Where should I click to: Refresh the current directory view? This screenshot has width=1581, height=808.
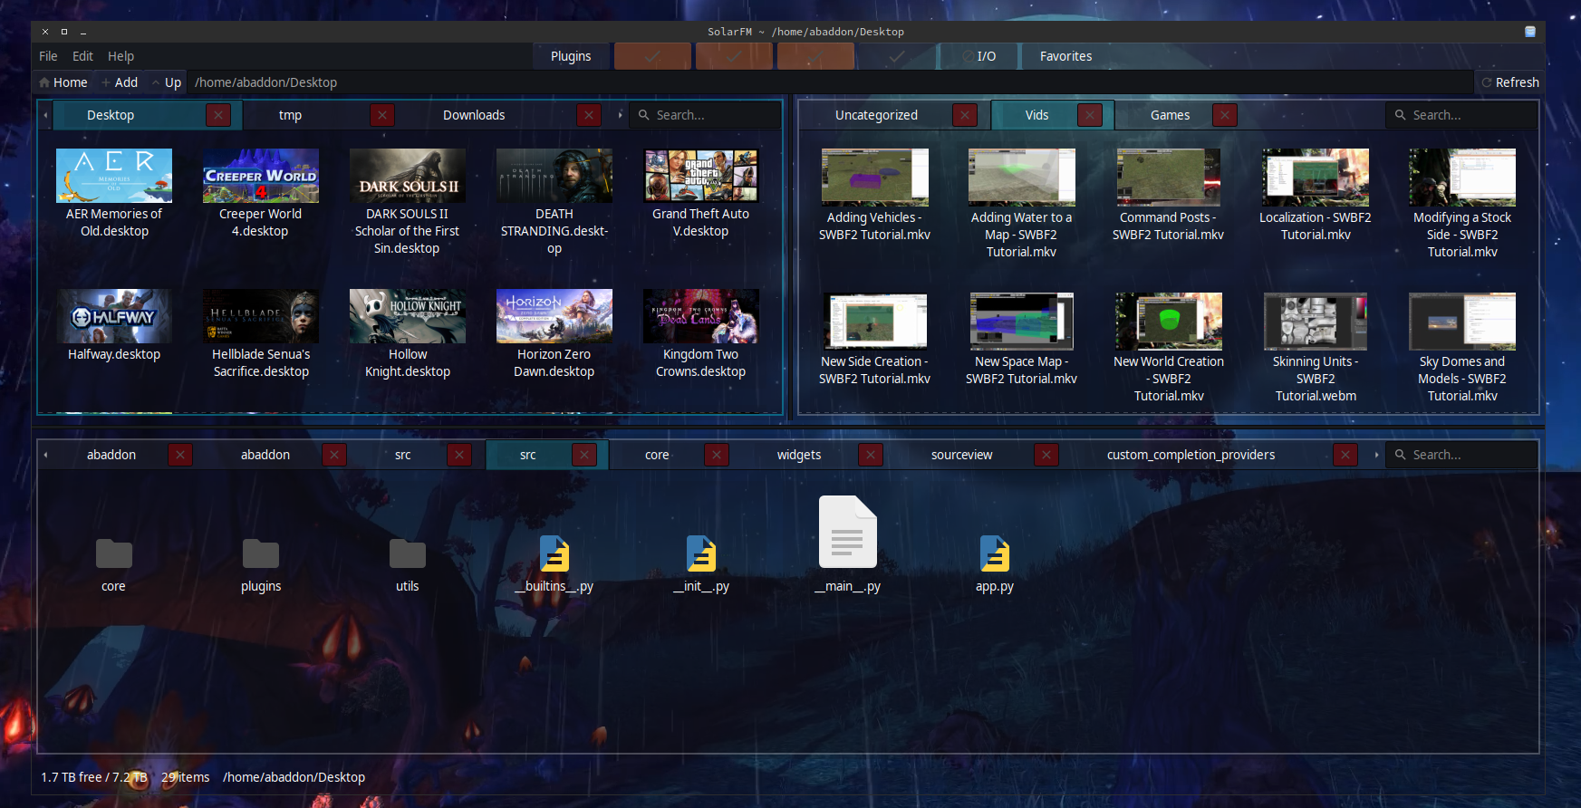1509,82
